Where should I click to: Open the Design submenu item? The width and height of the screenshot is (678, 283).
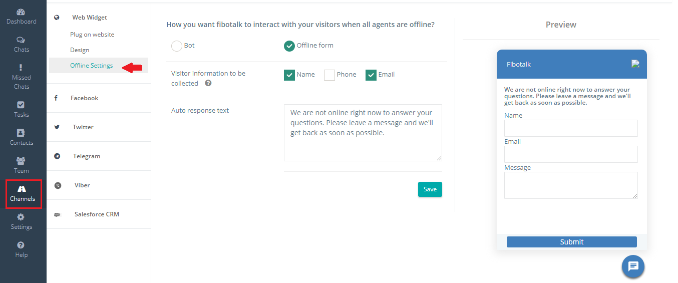click(80, 50)
